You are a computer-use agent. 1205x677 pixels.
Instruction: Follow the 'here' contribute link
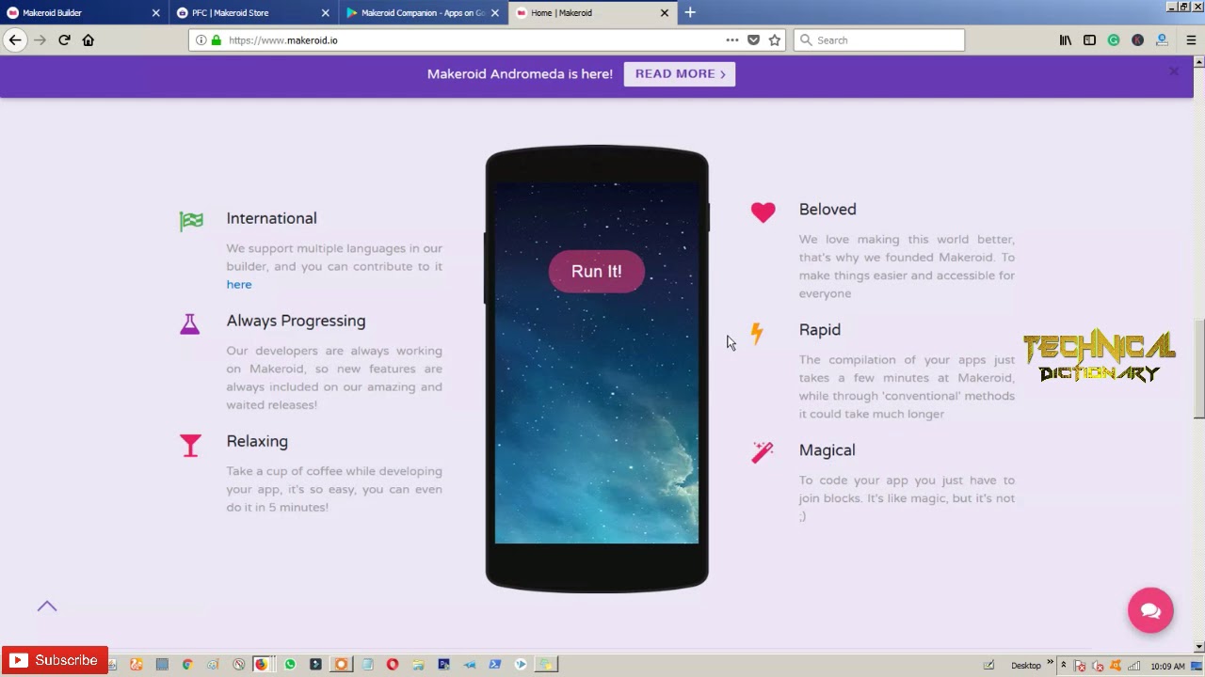[x=239, y=284]
